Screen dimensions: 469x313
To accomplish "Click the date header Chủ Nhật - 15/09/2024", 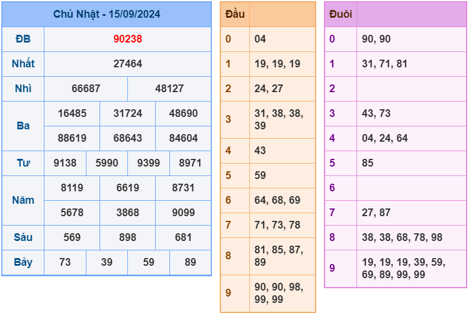I will click(107, 14).
